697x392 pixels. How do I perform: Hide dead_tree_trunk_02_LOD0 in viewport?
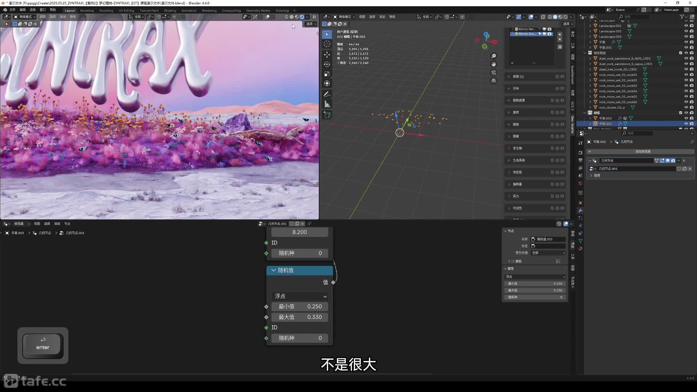point(686,69)
